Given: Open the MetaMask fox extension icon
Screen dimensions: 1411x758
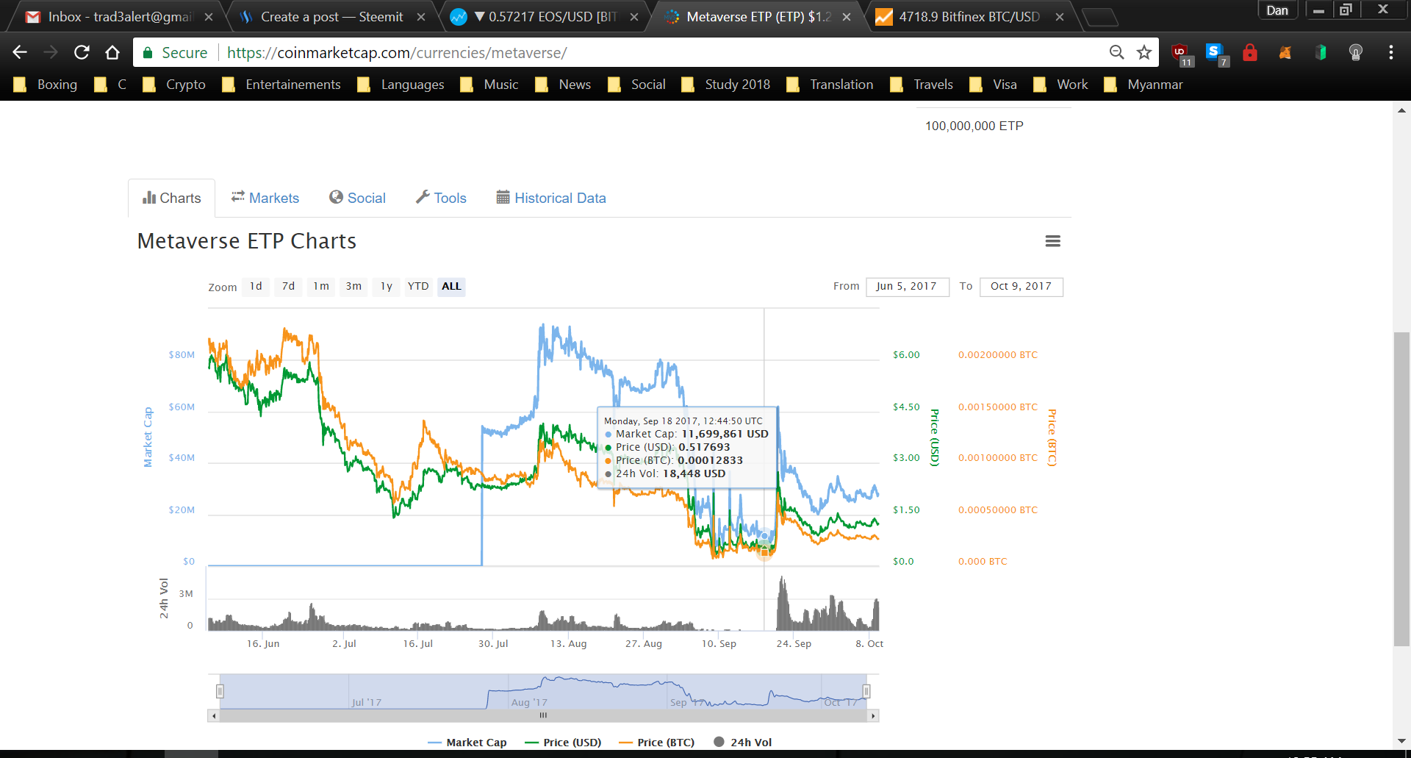Looking at the screenshot, I should click(x=1285, y=52).
